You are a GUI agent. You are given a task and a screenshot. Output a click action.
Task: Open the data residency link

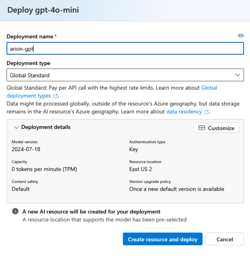pos(184,112)
